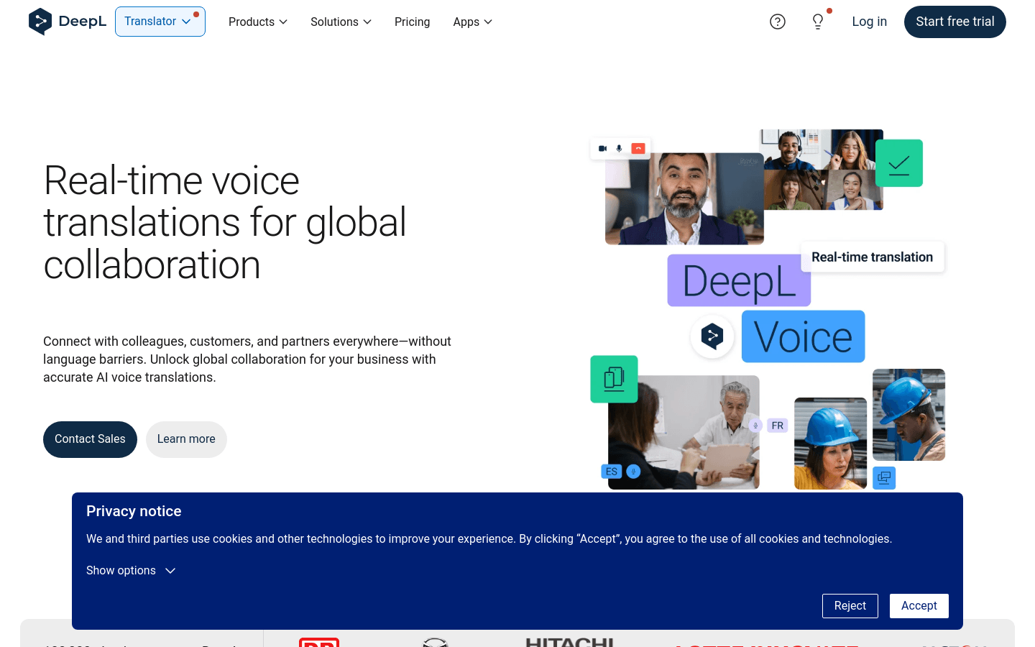Click the microphone icon in the call toolbar
The width and height of the screenshot is (1035, 647).
619,148
